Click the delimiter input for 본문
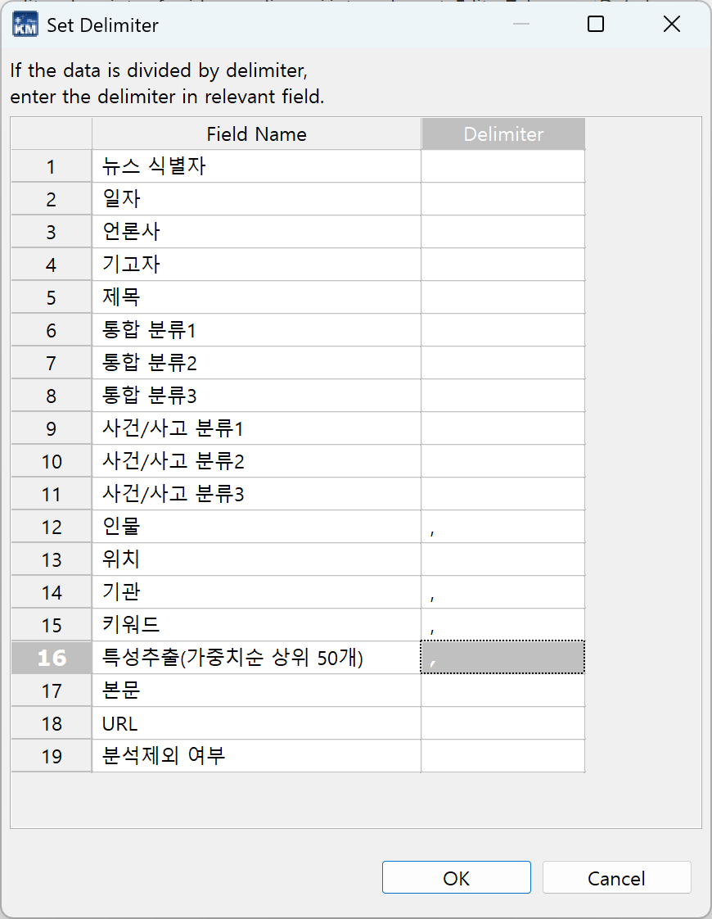 (502, 690)
